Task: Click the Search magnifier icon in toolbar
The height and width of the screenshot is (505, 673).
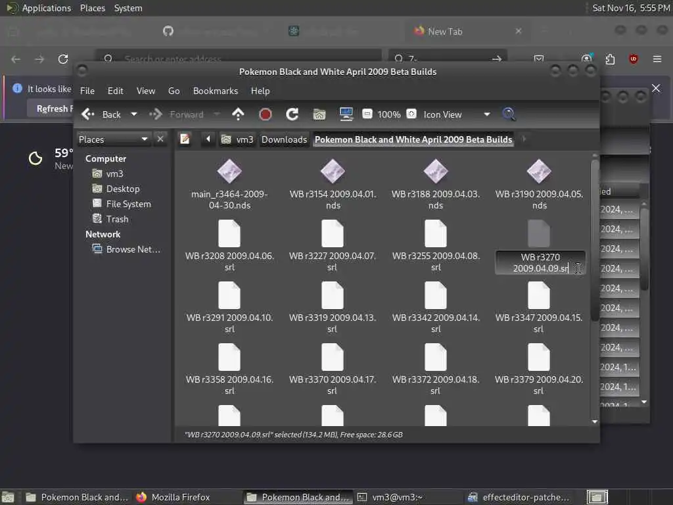Action: coord(509,114)
